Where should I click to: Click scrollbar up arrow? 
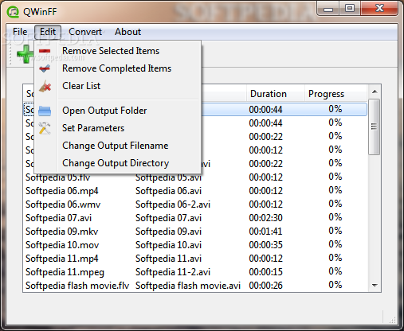coord(375,92)
